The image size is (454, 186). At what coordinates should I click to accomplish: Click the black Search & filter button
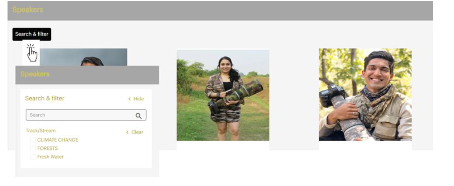(x=32, y=34)
